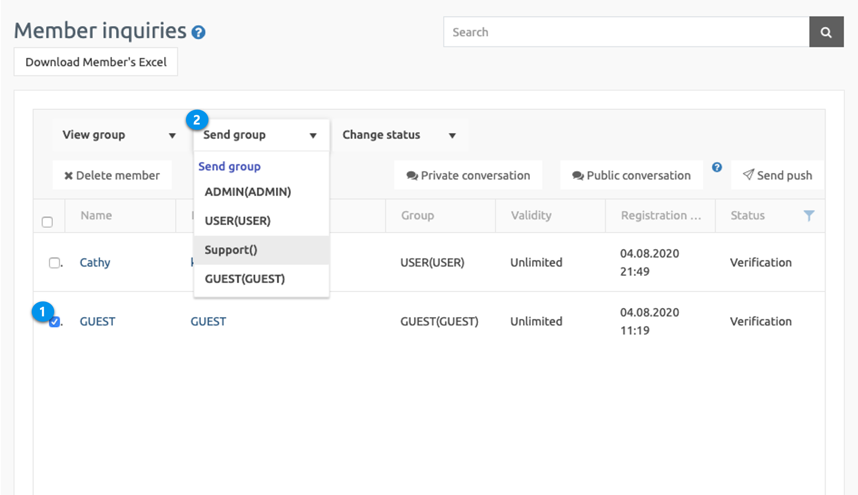
Task: Start a Public conversation
Action: pos(631,175)
